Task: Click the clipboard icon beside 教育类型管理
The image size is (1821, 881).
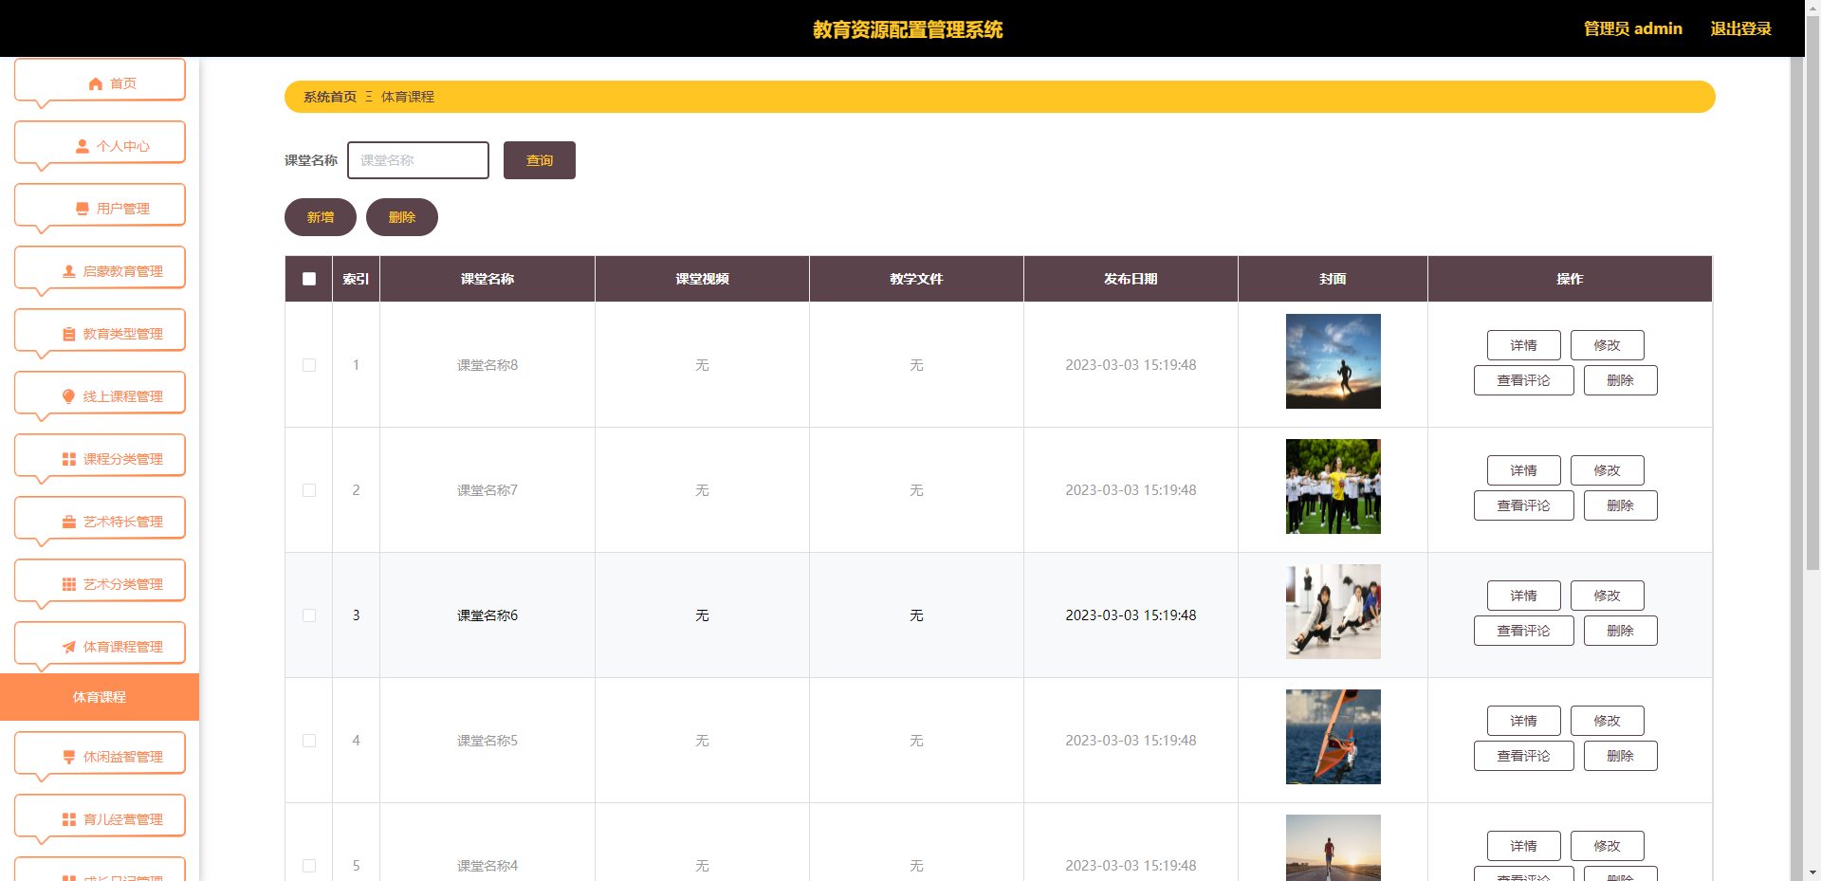Action: (x=69, y=335)
